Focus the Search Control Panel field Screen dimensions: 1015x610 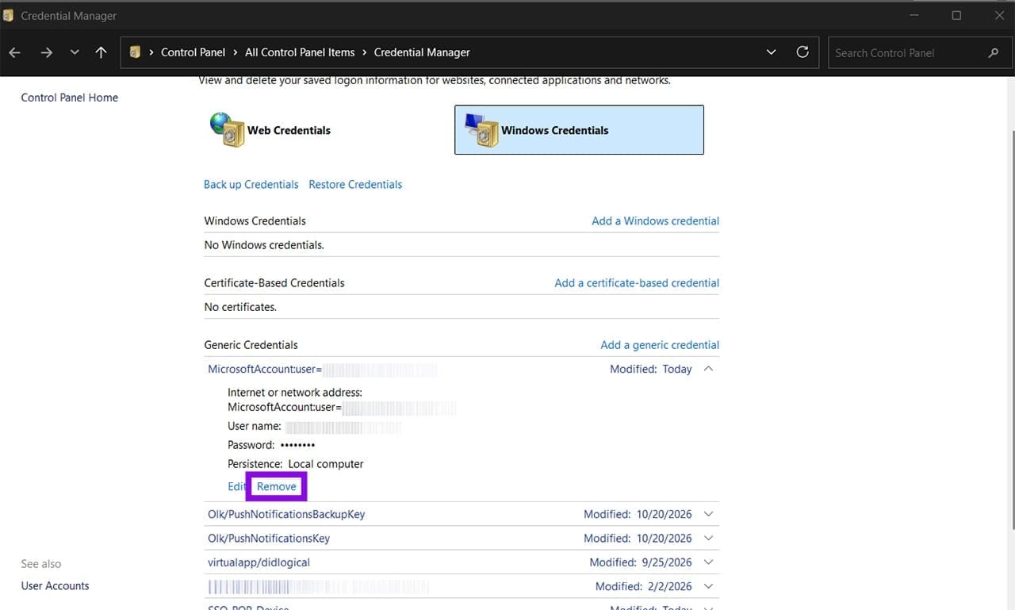pos(908,53)
